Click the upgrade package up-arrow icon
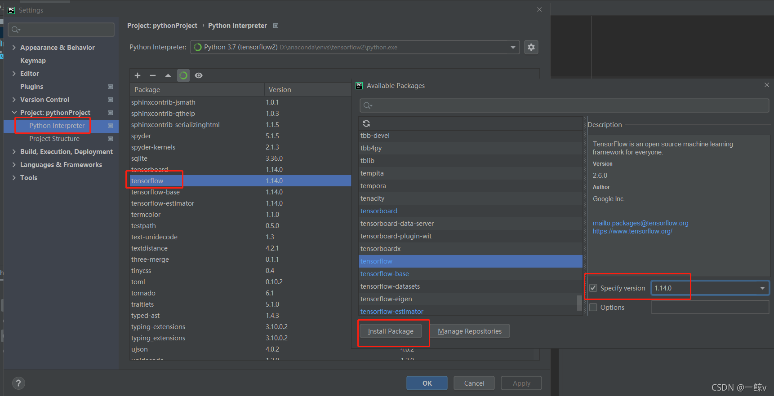The width and height of the screenshot is (774, 396). coord(168,75)
